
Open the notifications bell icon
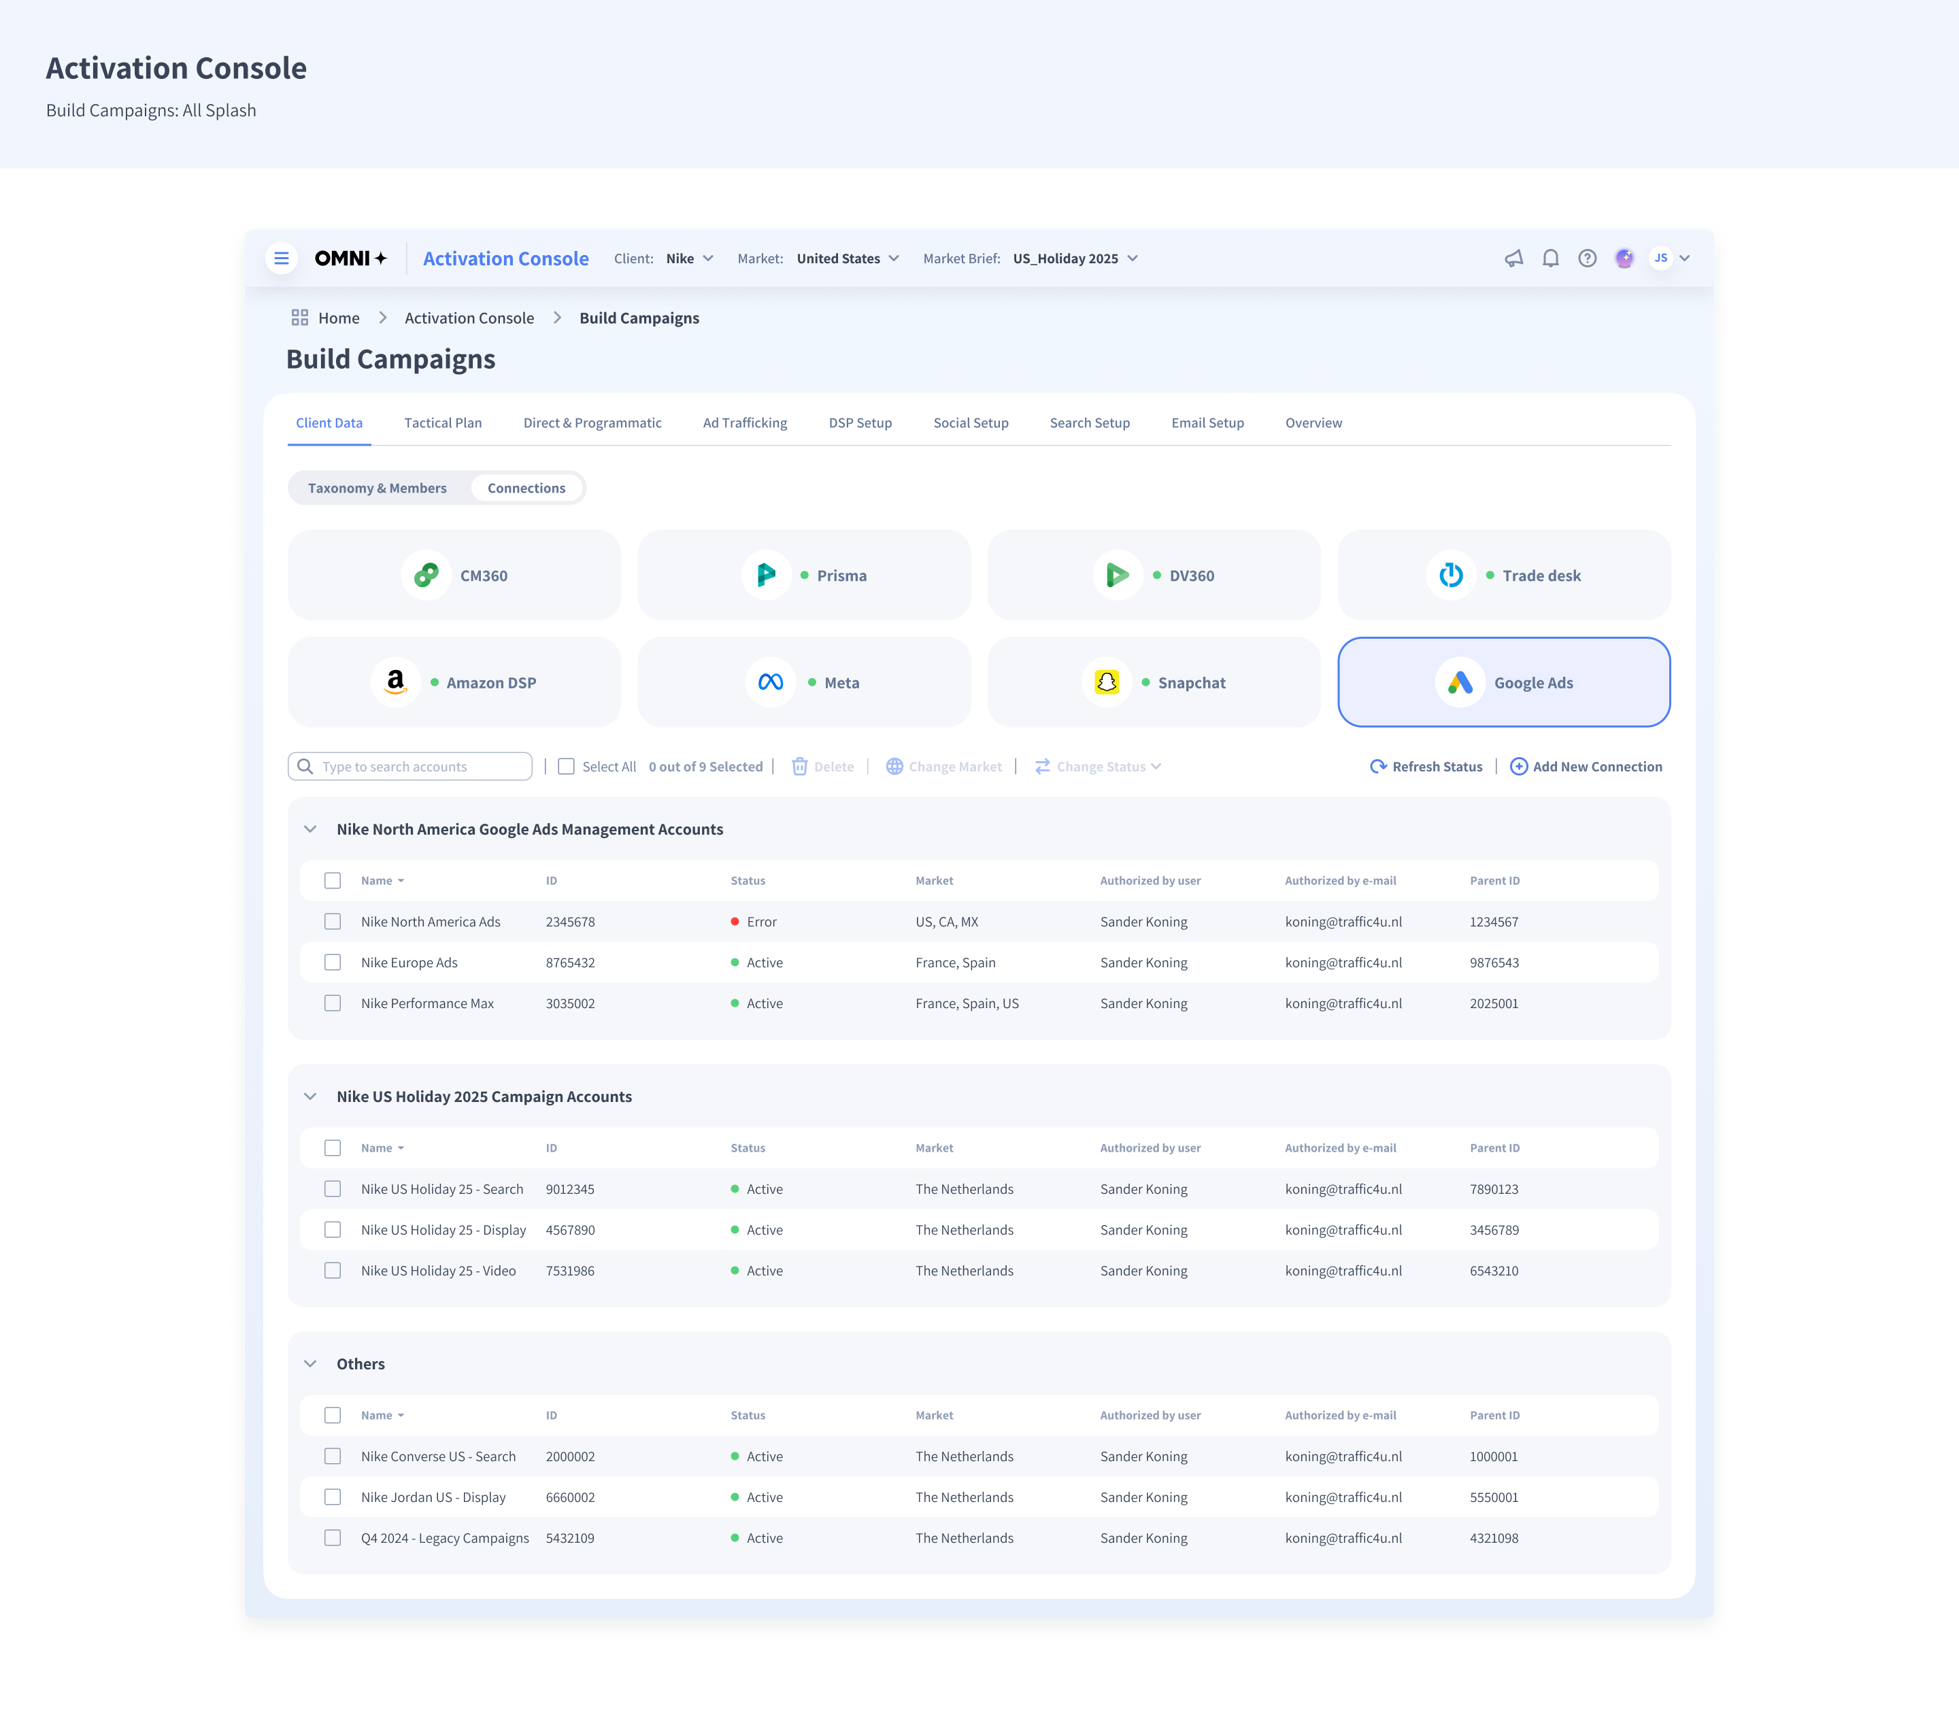1550,258
